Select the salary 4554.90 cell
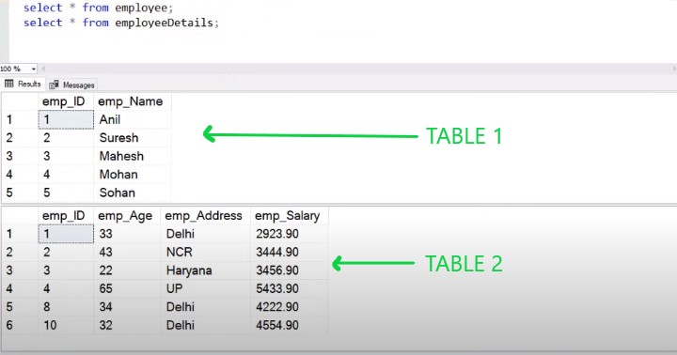 pos(289,325)
